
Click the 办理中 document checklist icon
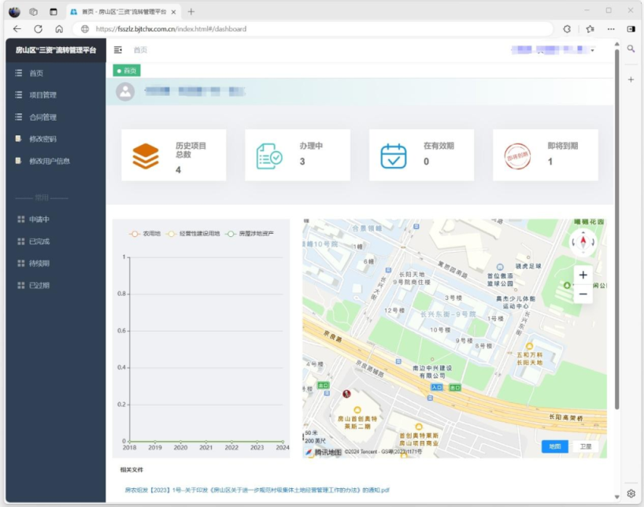point(269,156)
